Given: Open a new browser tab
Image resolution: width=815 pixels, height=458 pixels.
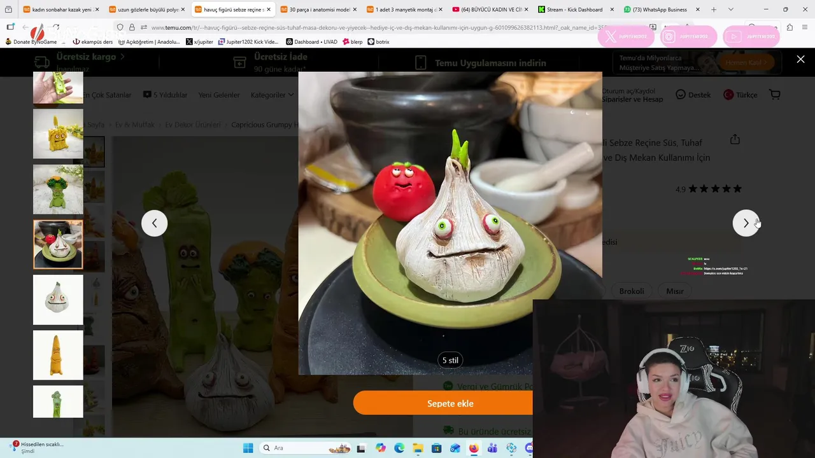Looking at the screenshot, I should coord(713,10).
